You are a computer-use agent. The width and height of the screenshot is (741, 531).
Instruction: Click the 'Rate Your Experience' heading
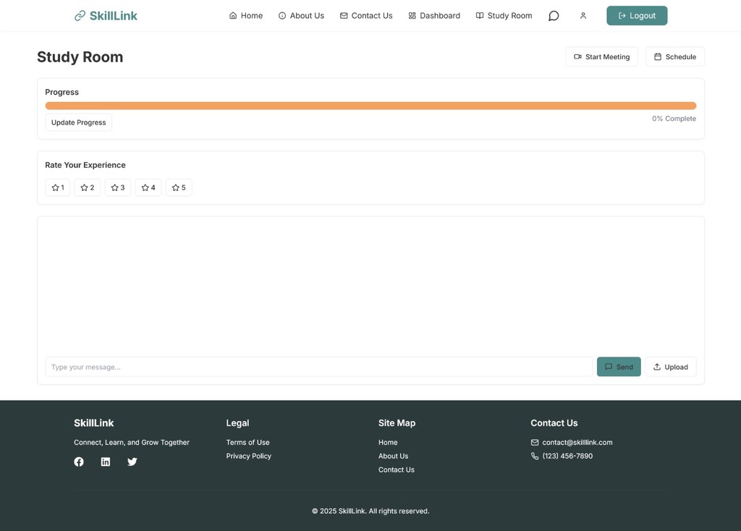click(x=85, y=165)
